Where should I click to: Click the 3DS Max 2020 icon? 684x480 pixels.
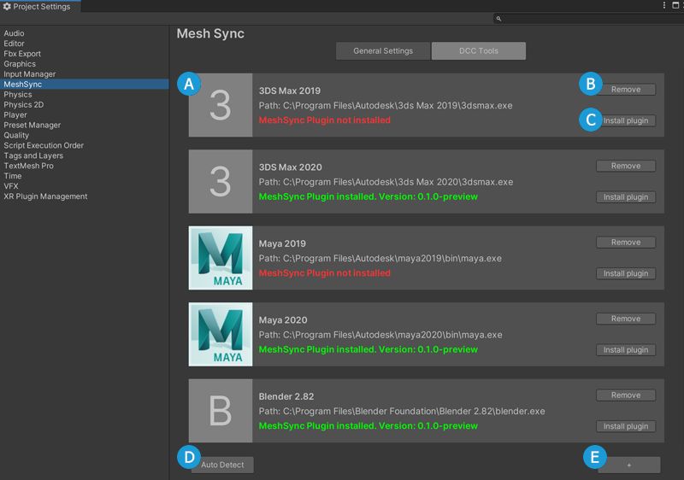coord(221,182)
